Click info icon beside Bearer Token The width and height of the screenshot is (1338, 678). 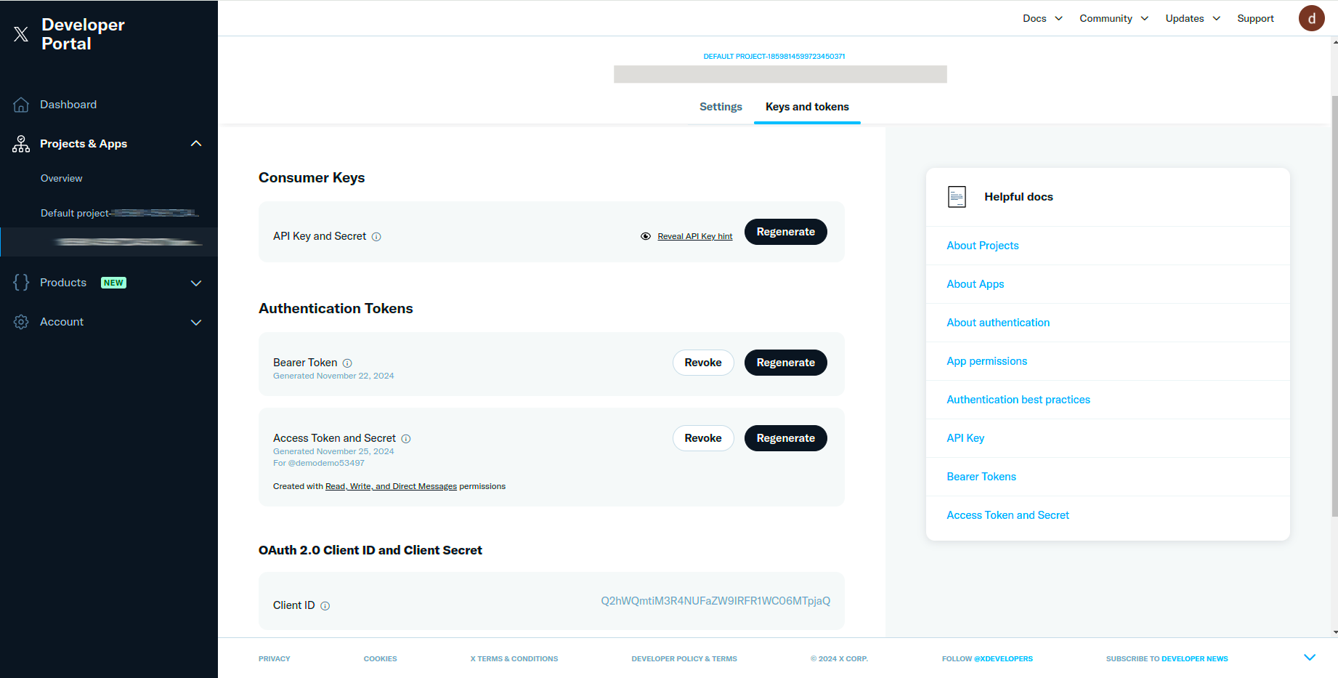click(347, 363)
